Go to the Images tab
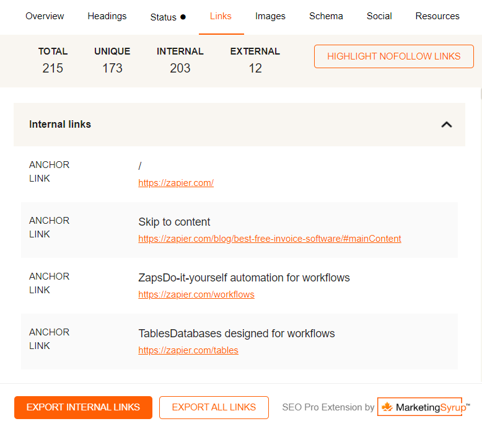Image resolution: width=482 pixels, height=429 pixels. [x=270, y=16]
